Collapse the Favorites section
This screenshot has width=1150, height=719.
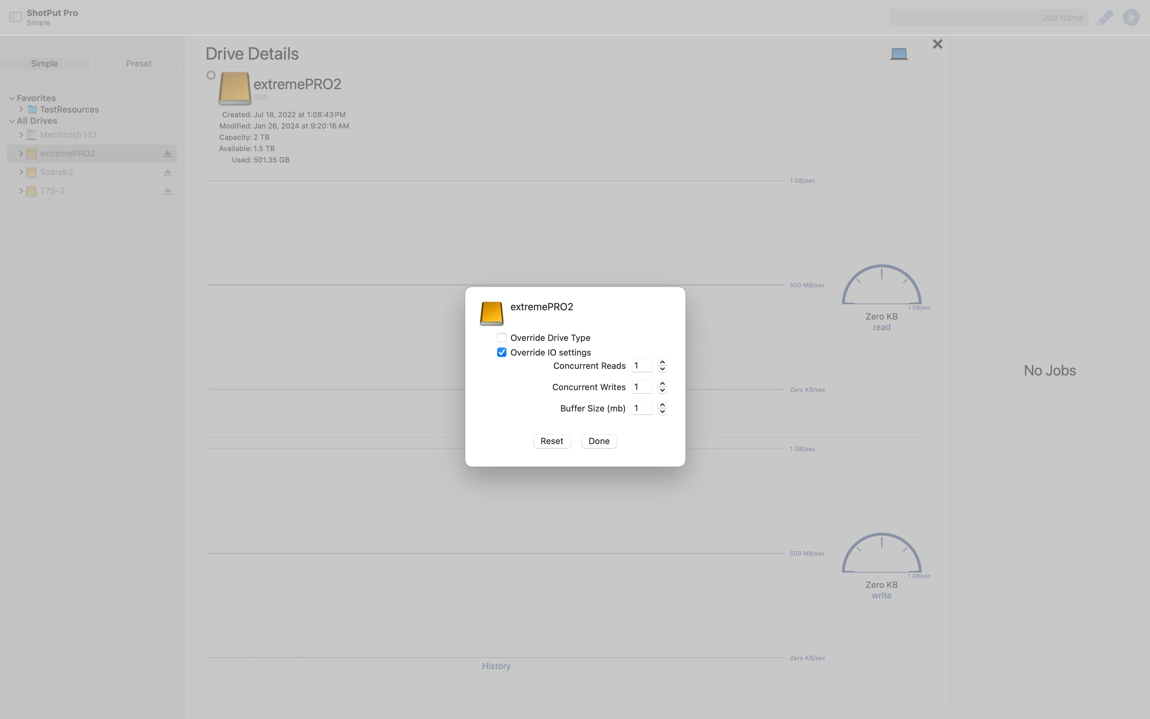12,98
